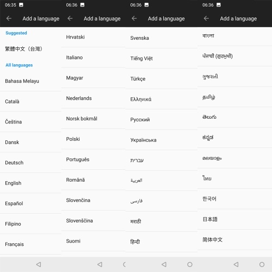Select Italiano language entry
The height and width of the screenshot is (272, 272).
click(93, 58)
